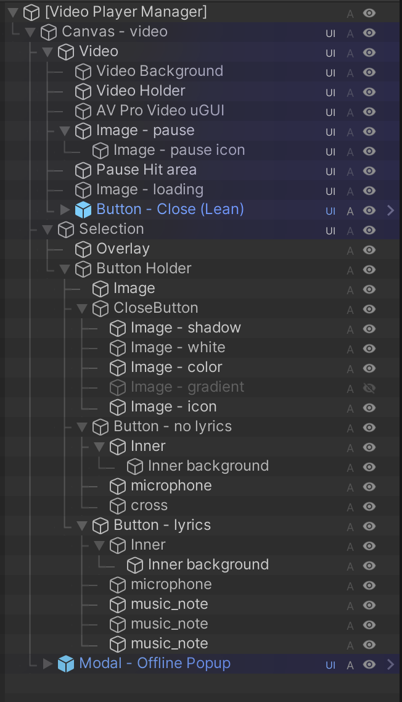Click the prefab icon of Modal - Offline Popup
This screenshot has height=702, width=402.
point(66,664)
